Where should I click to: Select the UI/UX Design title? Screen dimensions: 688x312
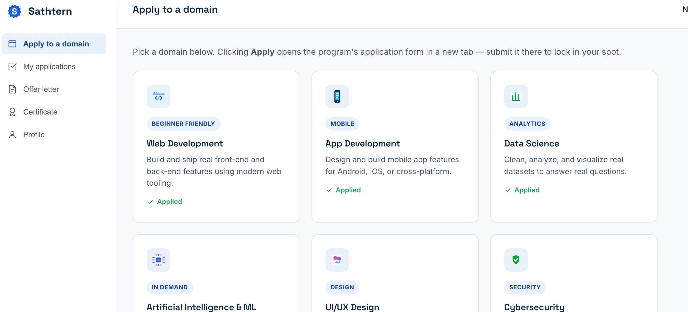pos(352,307)
